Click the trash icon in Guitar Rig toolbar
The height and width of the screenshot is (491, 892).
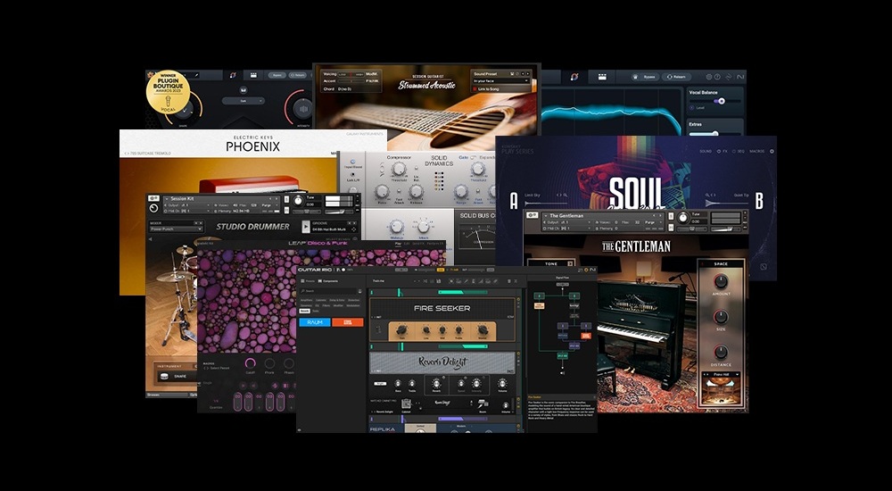tap(509, 281)
